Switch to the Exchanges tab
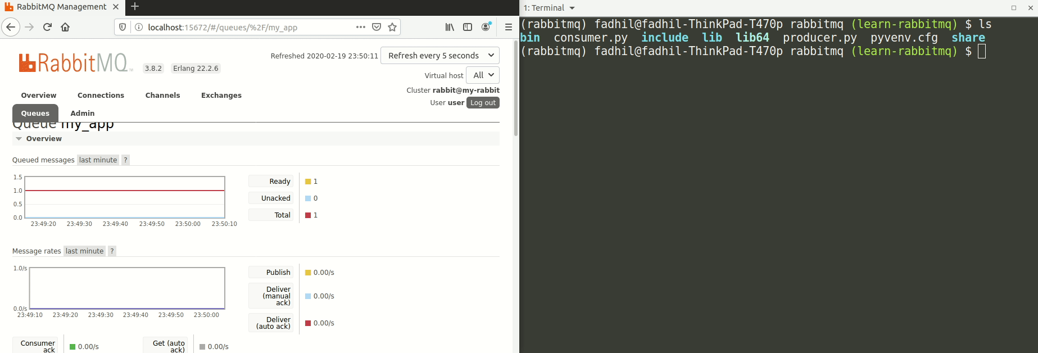 [221, 95]
